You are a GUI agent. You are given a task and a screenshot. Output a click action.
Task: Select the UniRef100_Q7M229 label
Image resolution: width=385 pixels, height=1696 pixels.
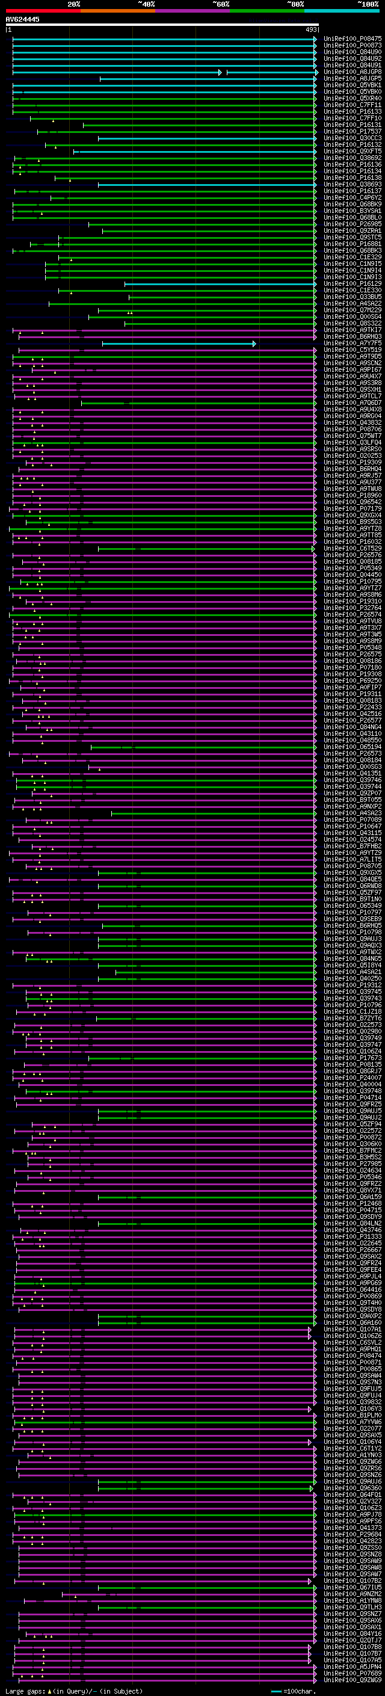point(353,310)
